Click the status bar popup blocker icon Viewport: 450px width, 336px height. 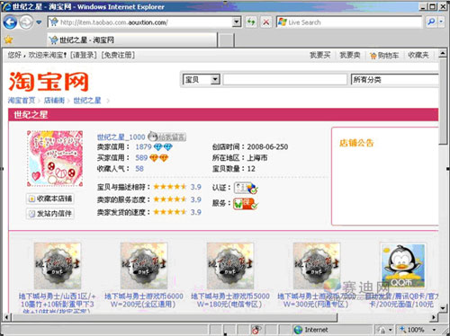[256, 330]
